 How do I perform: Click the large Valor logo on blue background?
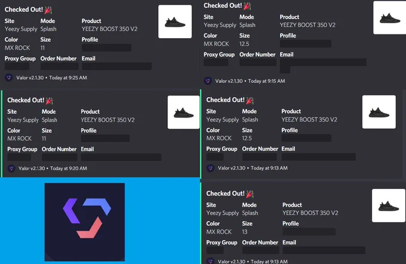click(x=85, y=222)
